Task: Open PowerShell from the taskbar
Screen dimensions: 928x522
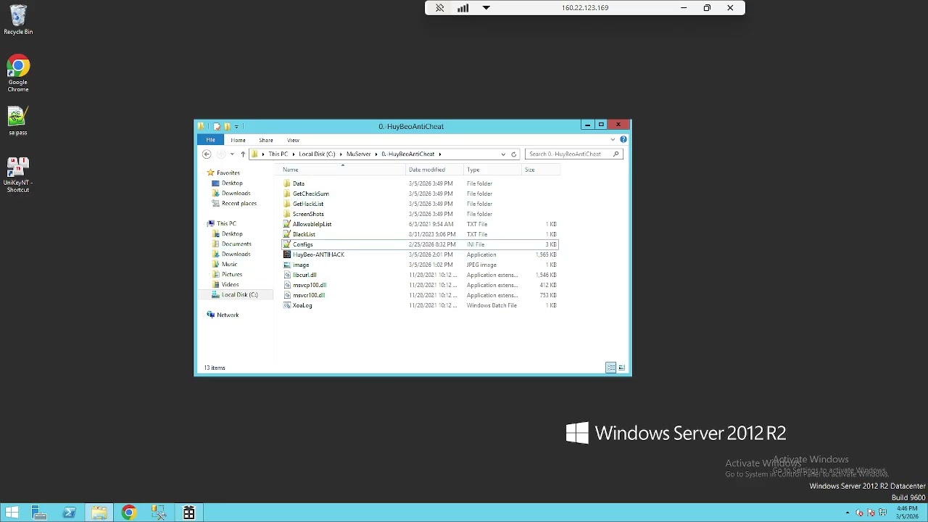Action: point(70,513)
